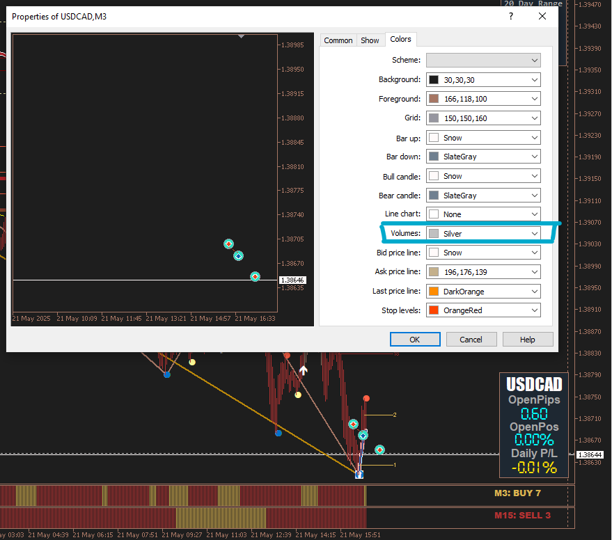Click the Background black color swatch
Screen dimensions: 612x540
(x=434, y=80)
